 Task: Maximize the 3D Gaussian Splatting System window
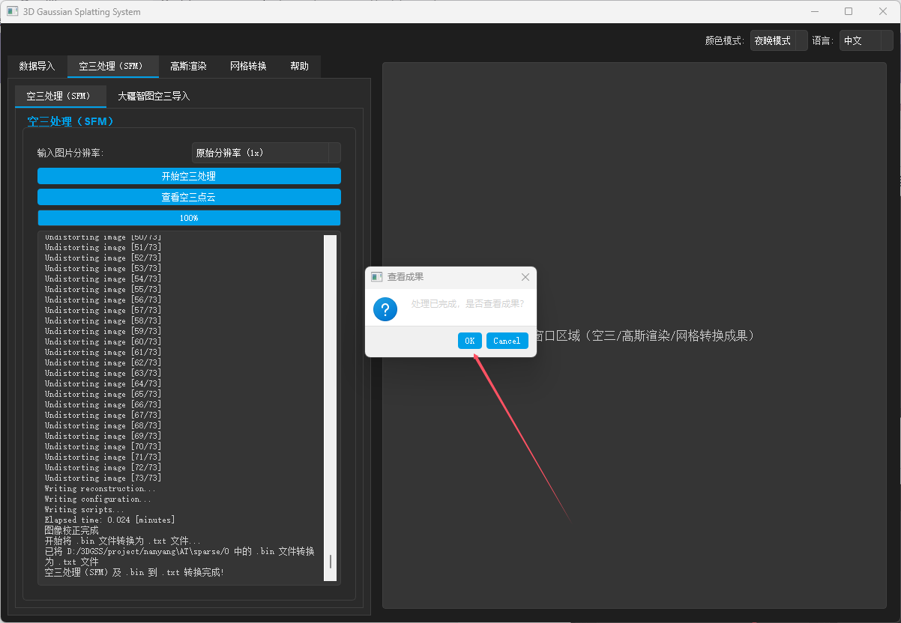click(x=849, y=11)
